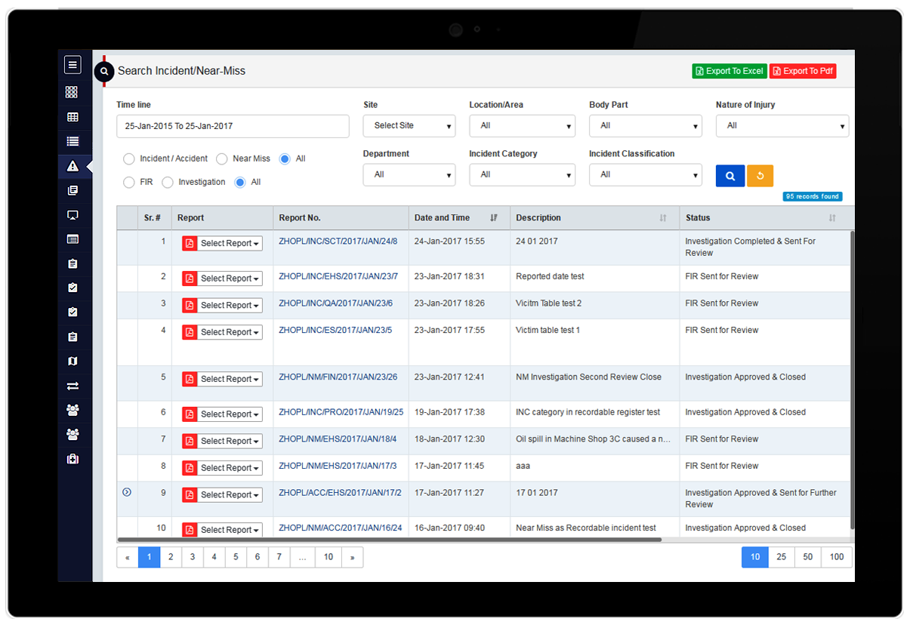Open the Select Site dropdown

tap(409, 126)
